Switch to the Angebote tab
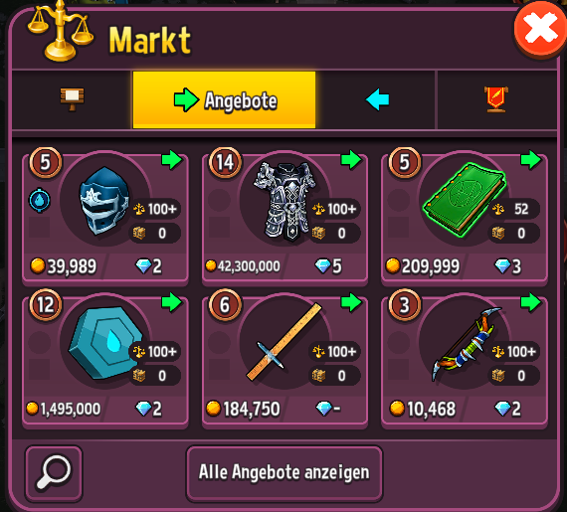567x512 pixels. pos(224,99)
